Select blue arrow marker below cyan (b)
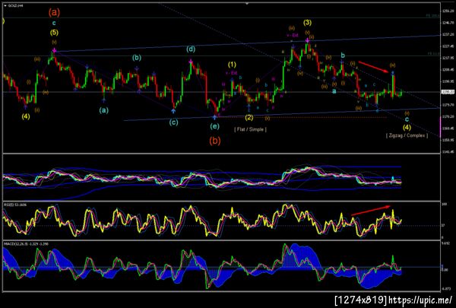The width and height of the screenshot is (456, 308). (136, 68)
